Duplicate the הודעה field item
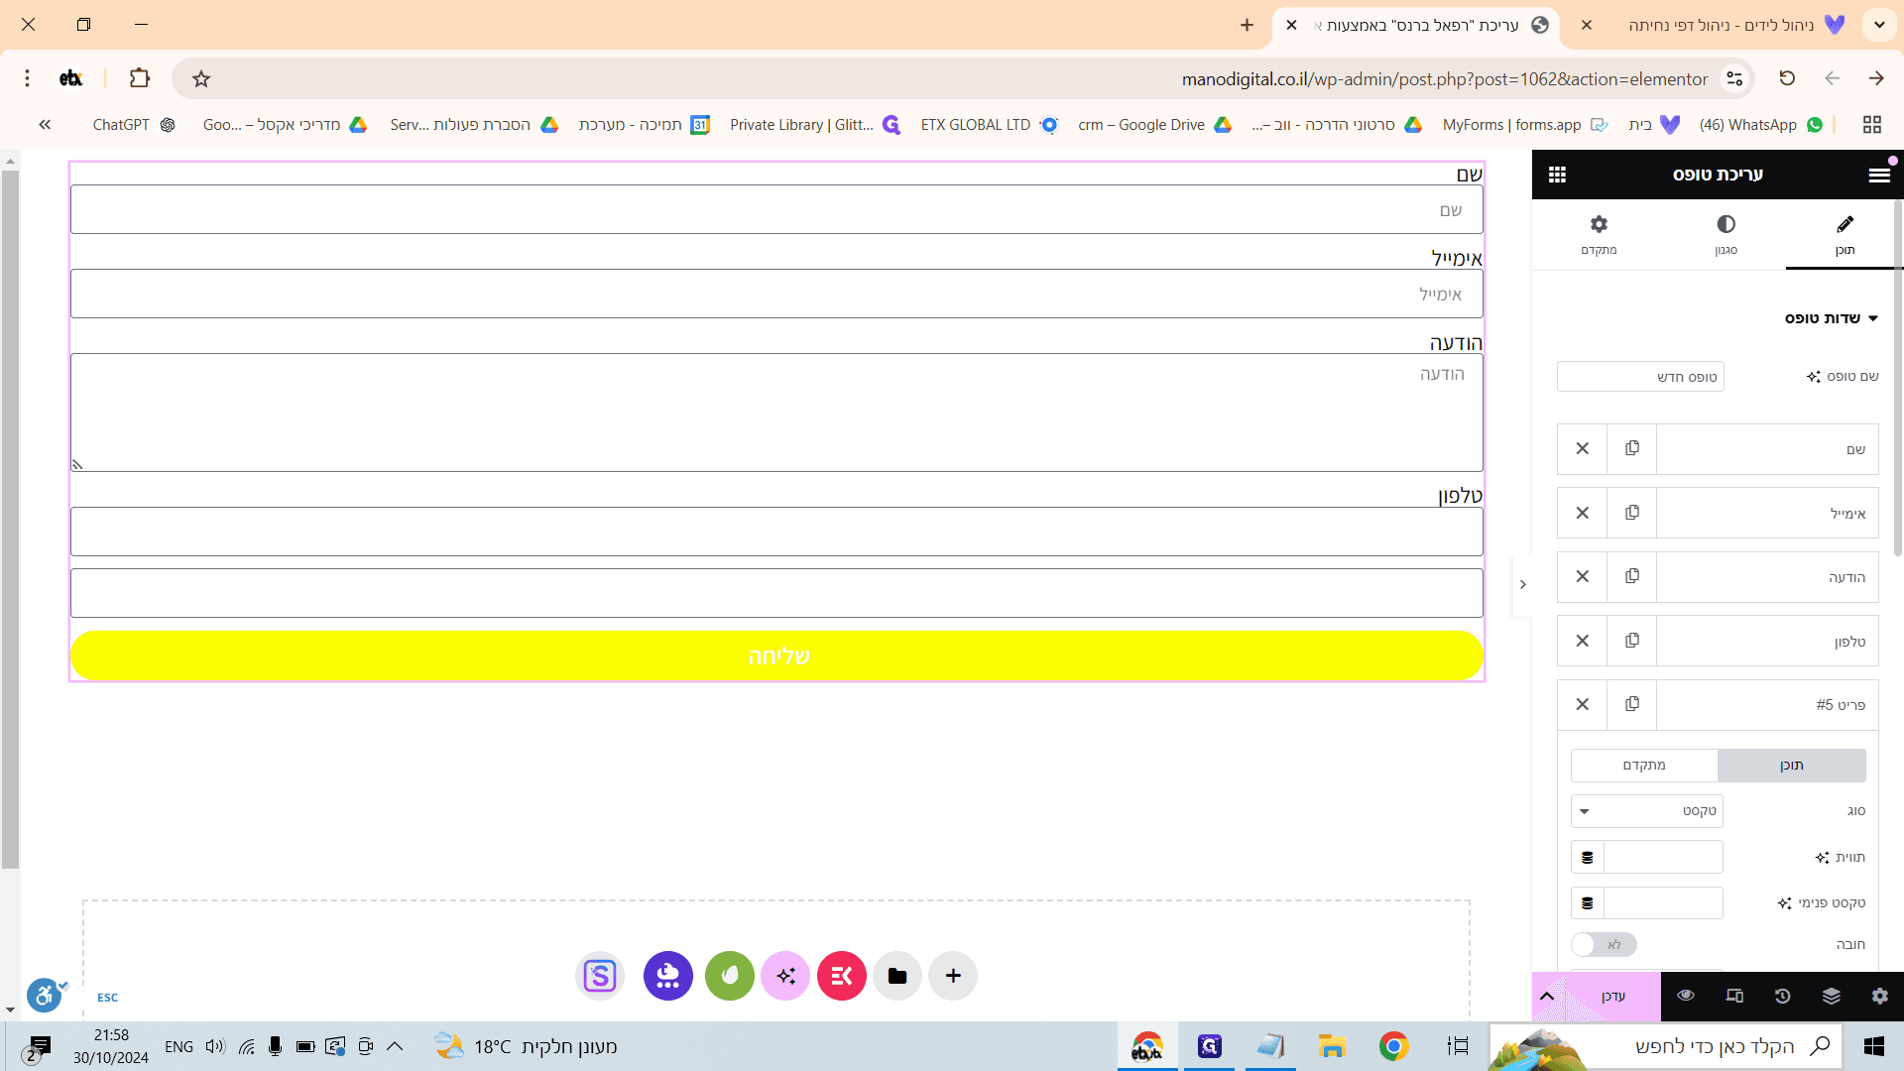 point(1631,577)
